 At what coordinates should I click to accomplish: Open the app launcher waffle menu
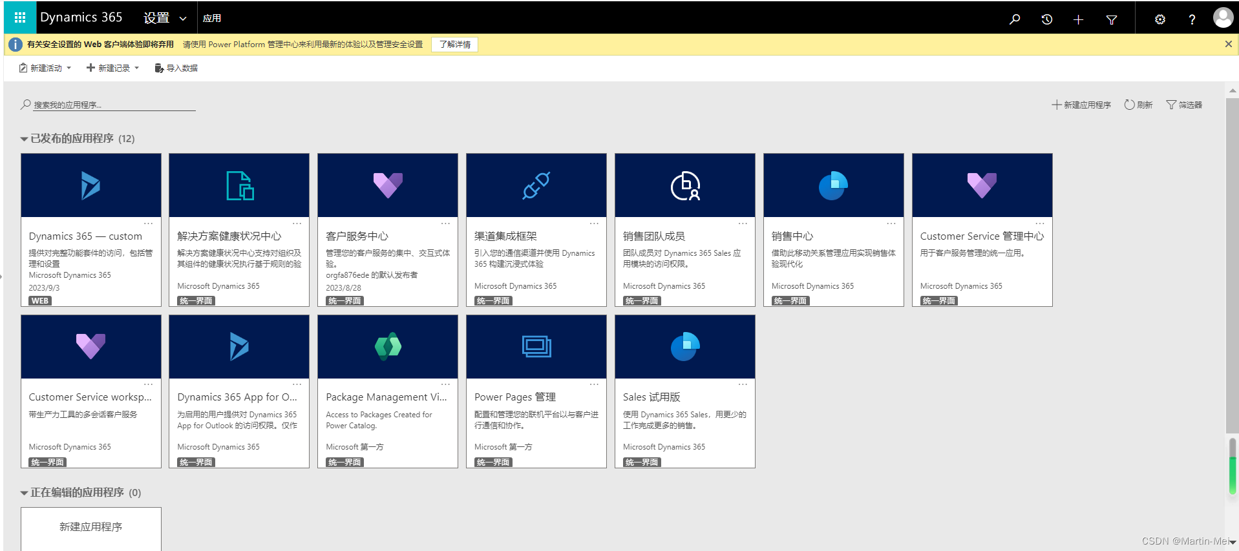click(20, 17)
